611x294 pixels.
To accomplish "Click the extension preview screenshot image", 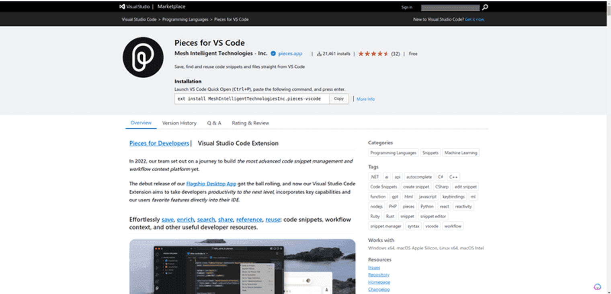I will (242, 266).
